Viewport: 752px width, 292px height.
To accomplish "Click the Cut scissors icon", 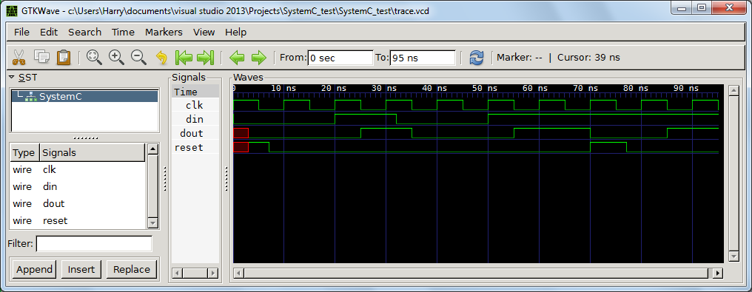I will tap(19, 58).
